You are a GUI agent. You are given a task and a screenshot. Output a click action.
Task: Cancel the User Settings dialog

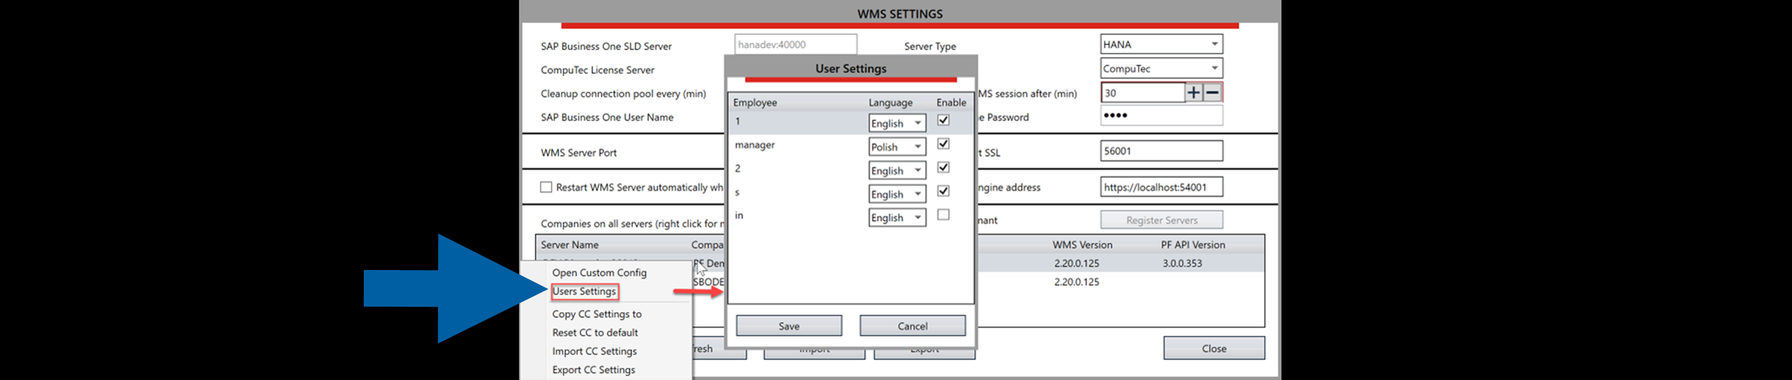pos(912,326)
